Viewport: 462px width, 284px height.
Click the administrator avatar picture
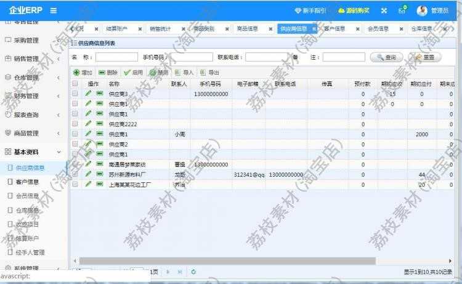point(422,10)
